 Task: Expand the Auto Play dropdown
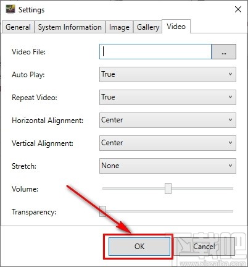click(x=168, y=74)
